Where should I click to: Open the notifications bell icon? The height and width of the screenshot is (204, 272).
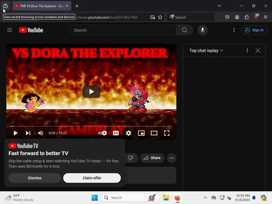pyautogui.click(x=254, y=198)
